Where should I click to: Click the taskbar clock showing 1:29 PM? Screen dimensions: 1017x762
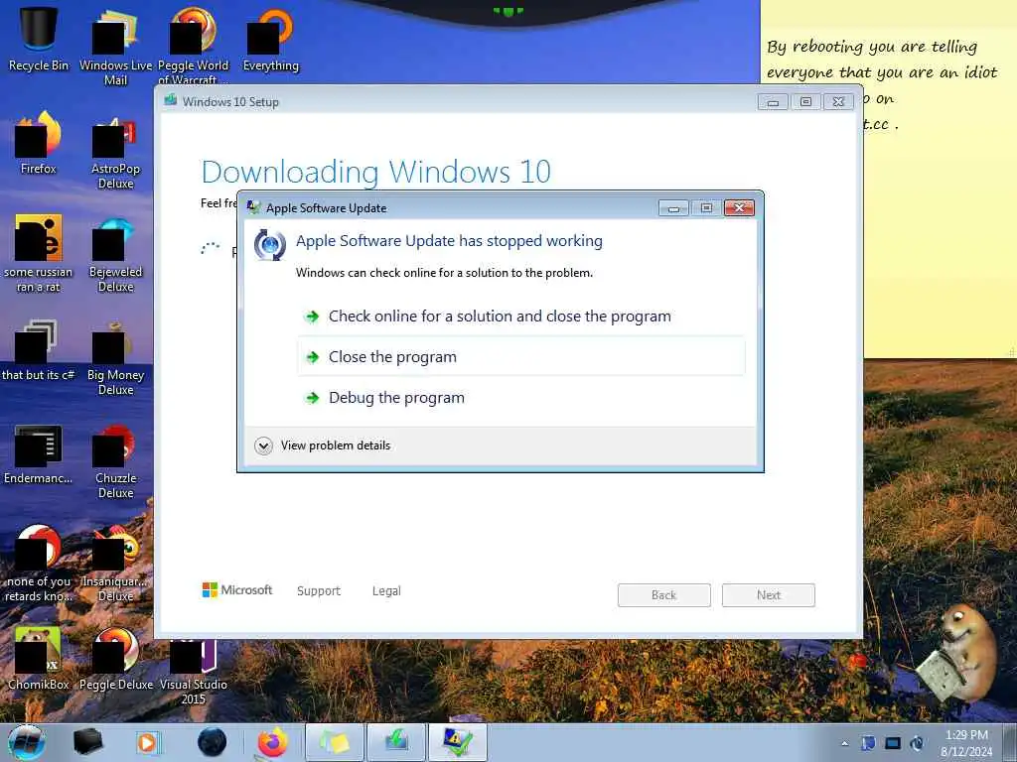tap(966, 743)
